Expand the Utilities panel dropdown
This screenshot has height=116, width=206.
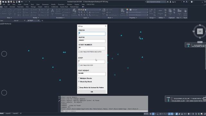tap(162, 18)
